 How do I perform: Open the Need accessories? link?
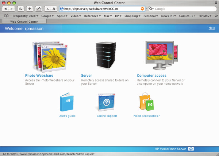click(146, 116)
